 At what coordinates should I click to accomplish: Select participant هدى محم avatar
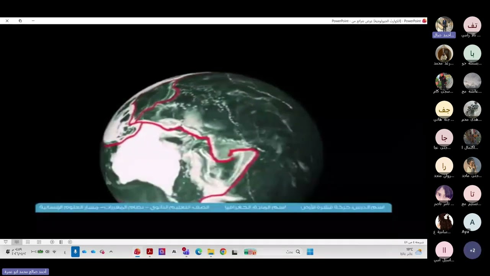(x=472, y=110)
